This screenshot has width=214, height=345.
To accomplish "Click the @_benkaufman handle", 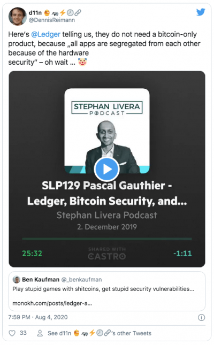I will coord(81,280).
